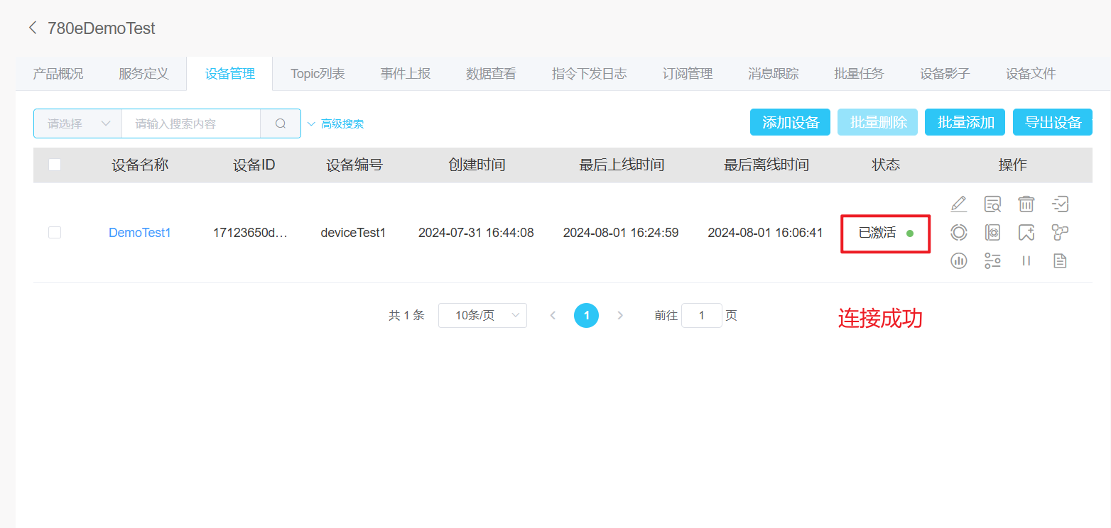The height and width of the screenshot is (528, 1111).
Task: Click the deviceTest1 device number cell
Action: click(353, 233)
